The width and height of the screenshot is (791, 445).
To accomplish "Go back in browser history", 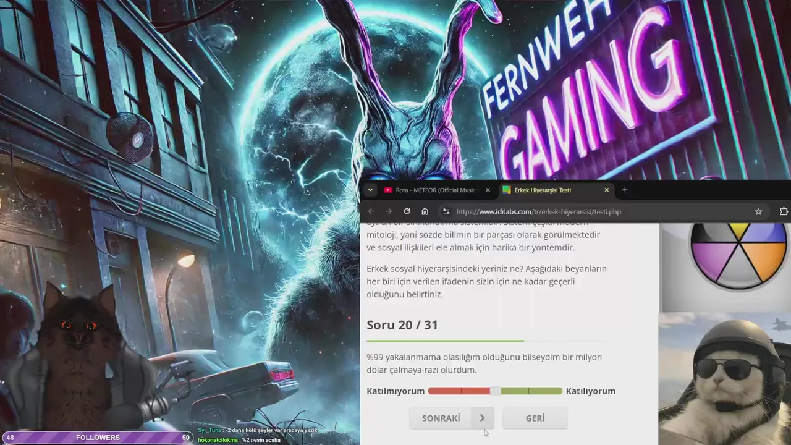I will click(x=371, y=211).
